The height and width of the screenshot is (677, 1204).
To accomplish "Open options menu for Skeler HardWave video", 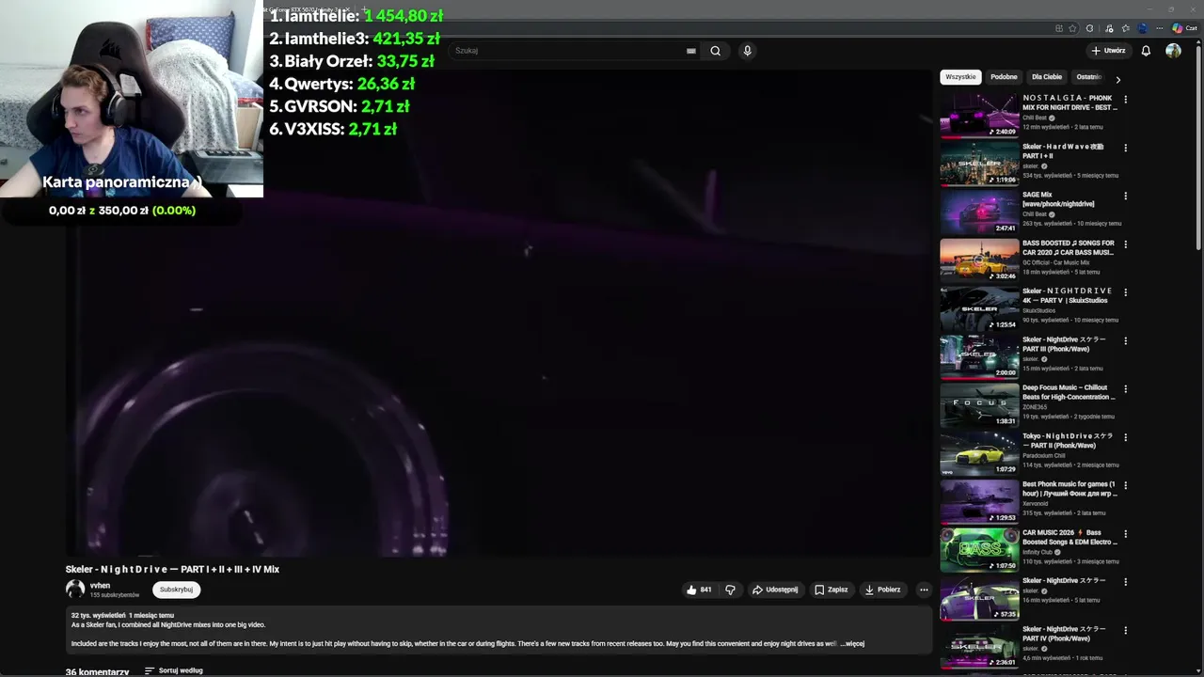I will (x=1125, y=148).
